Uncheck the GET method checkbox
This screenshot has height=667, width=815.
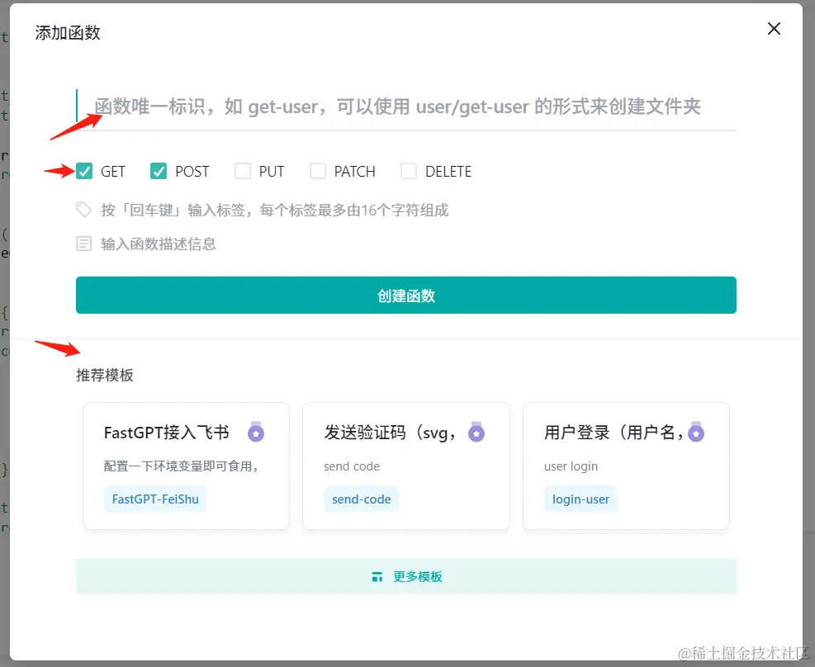pyautogui.click(x=84, y=171)
